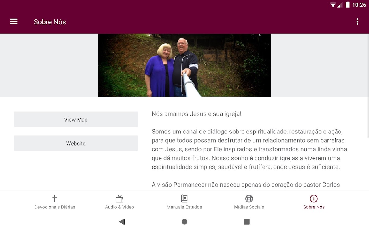The height and width of the screenshot is (231, 369).
Task: Open the three-dot overflow menu
Action: click(357, 22)
